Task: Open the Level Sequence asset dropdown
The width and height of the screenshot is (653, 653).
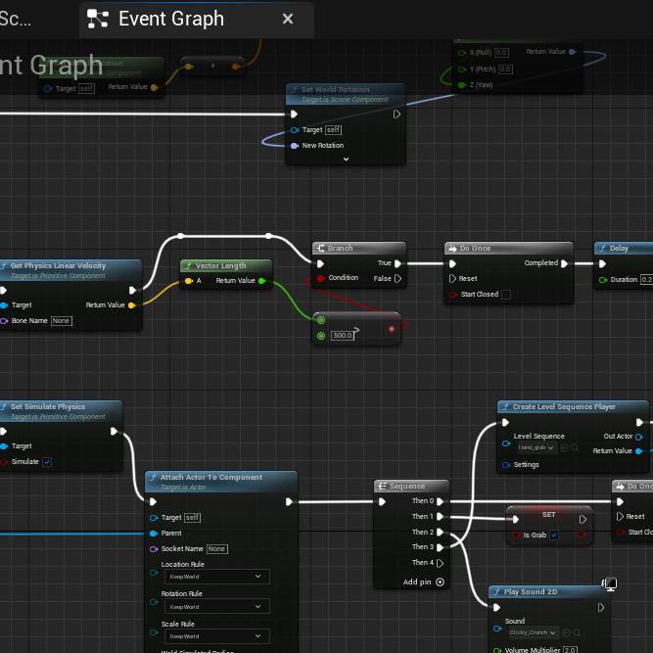Action: (536, 447)
